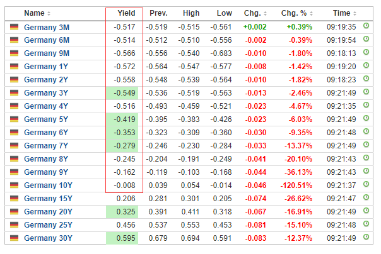Sort the table by Time column

click(343, 13)
